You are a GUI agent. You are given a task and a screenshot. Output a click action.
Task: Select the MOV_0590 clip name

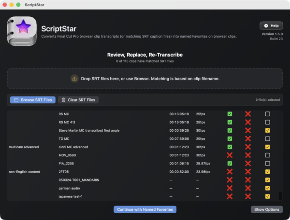pyautogui.click(x=67, y=155)
